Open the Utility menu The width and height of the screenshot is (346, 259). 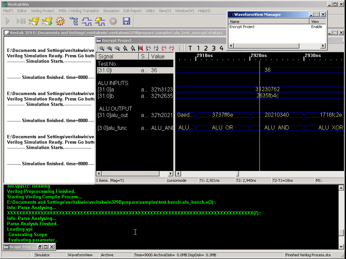[x=150, y=11]
